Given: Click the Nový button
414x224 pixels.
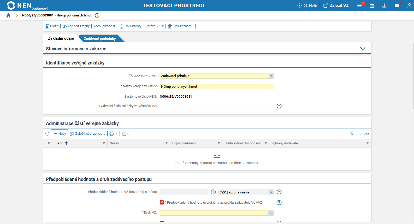Looking at the screenshot, I should [60, 134].
